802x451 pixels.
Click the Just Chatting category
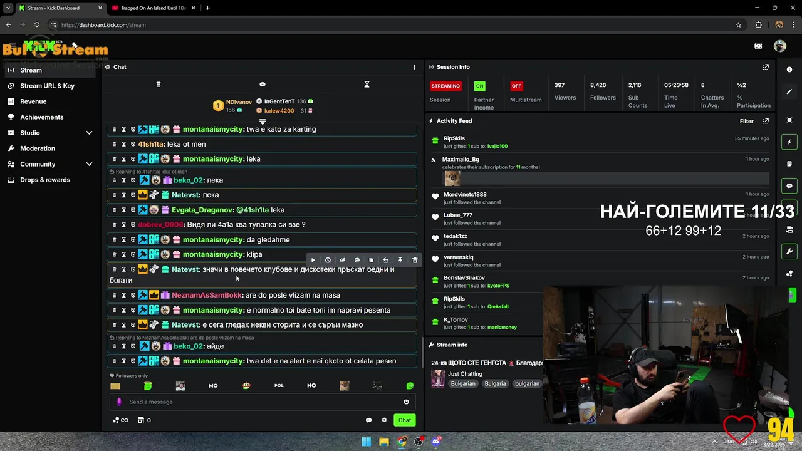tap(465, 374)
